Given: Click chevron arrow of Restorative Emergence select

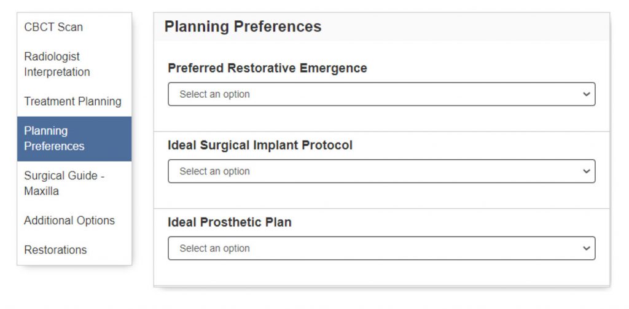Looking at the screenshot, I should (586, 95).
